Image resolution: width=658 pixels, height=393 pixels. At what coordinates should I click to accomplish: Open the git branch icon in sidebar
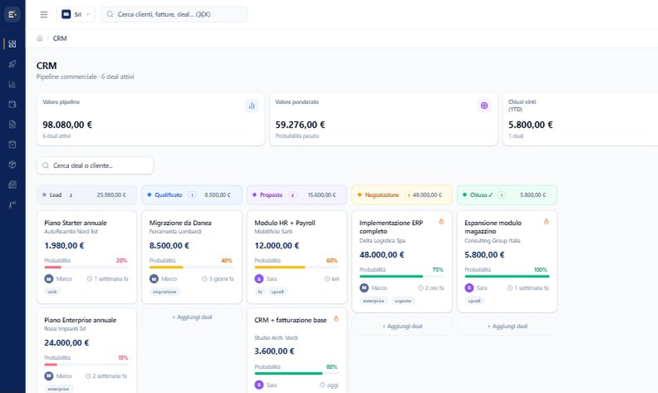click(12, 204)
